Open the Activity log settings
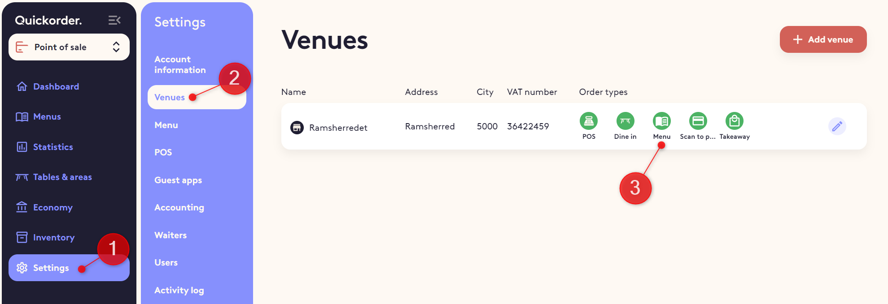This screenshot has height=304, width=888. point(179,290)
